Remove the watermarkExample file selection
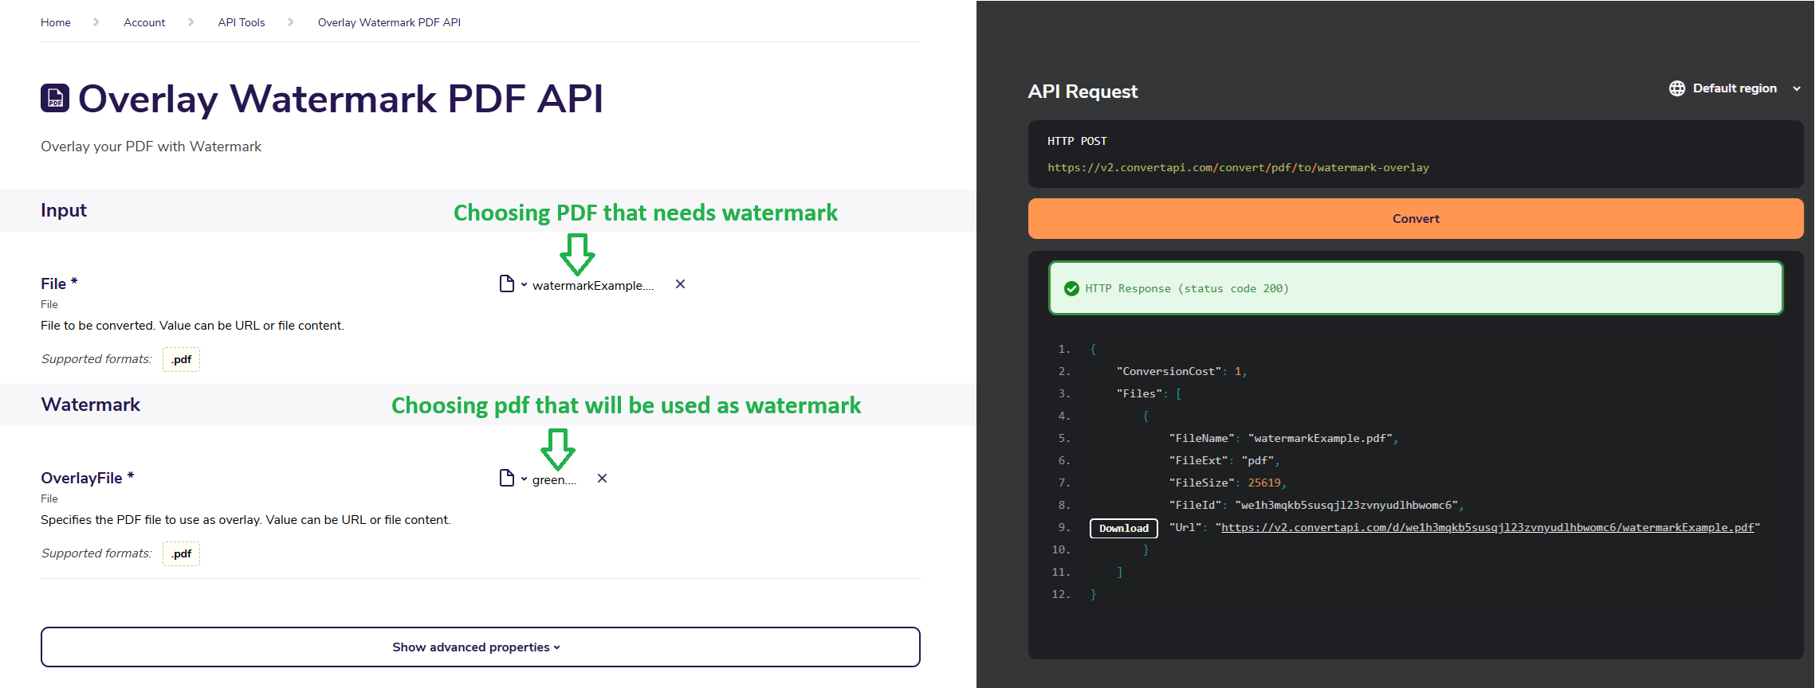1819x688 pixels. pos(680,284)
